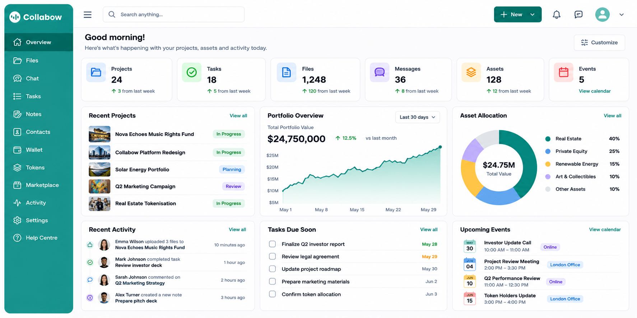637x318 pixels.
Task: Click the notifications bell icon
Action: point(557,15)
